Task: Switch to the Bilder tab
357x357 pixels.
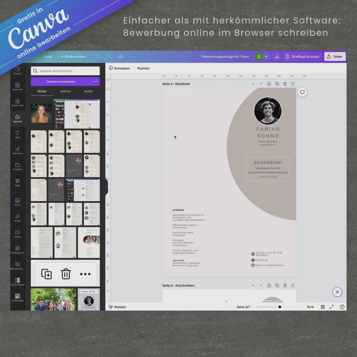Action: point(42,91)
